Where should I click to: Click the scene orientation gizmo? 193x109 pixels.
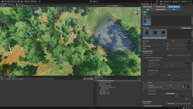coord(136,12)
